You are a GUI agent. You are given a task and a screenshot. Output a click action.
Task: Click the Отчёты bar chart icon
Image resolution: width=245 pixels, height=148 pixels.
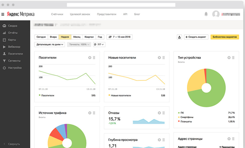pyautogui.click(x=4, y=33)
